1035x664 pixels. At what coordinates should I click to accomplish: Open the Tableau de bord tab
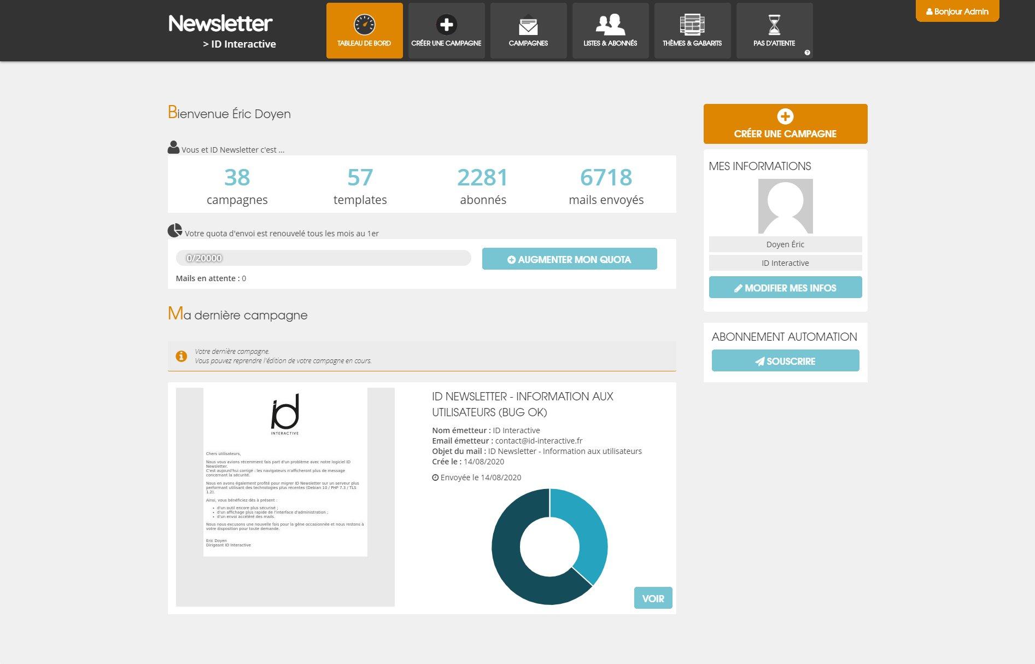point(364,31)
